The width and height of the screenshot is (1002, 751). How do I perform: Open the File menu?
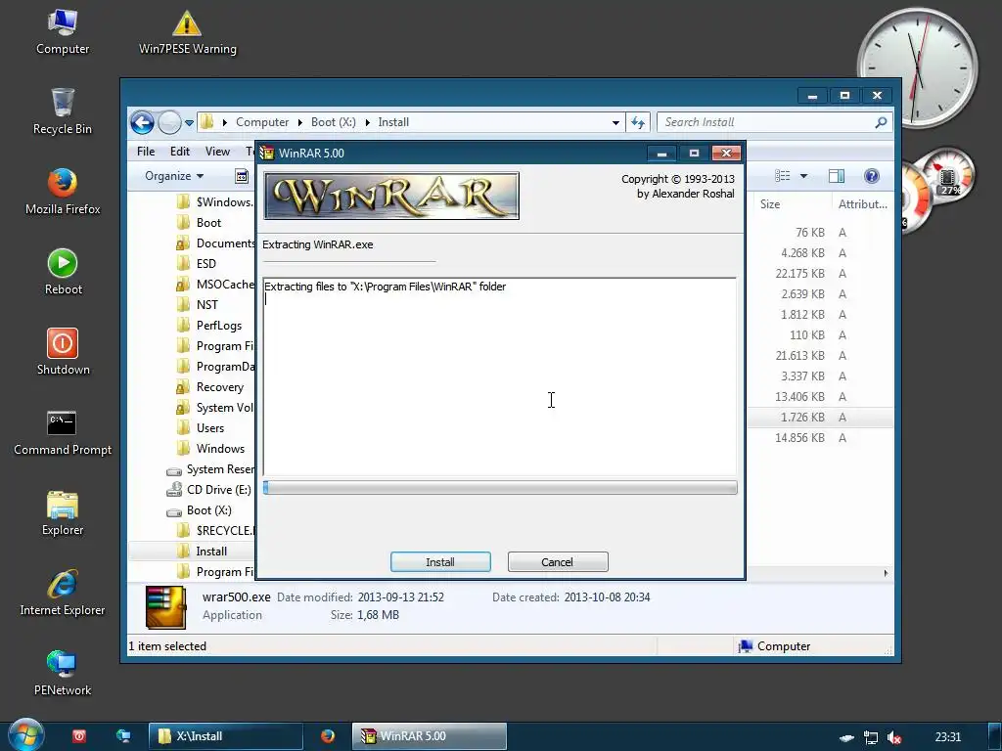[146, 152]
